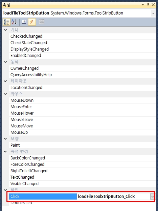Close the 속성 panel

pos(153,5)
